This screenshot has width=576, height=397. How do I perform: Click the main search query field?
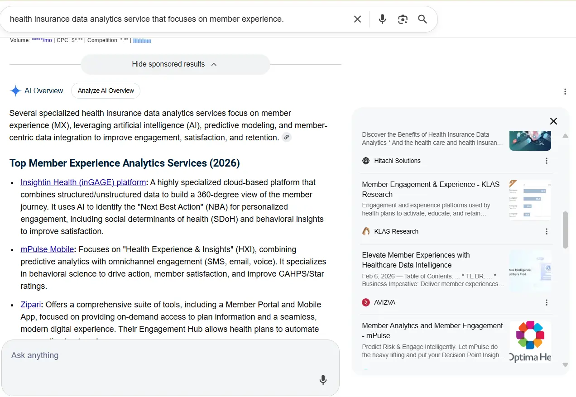click(x=177, y=19)
